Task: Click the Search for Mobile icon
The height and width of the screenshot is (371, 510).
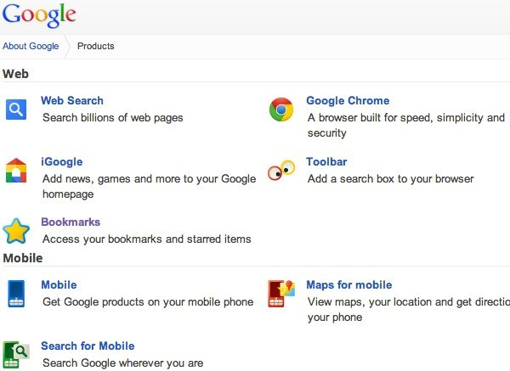Action: click(16, 355)
